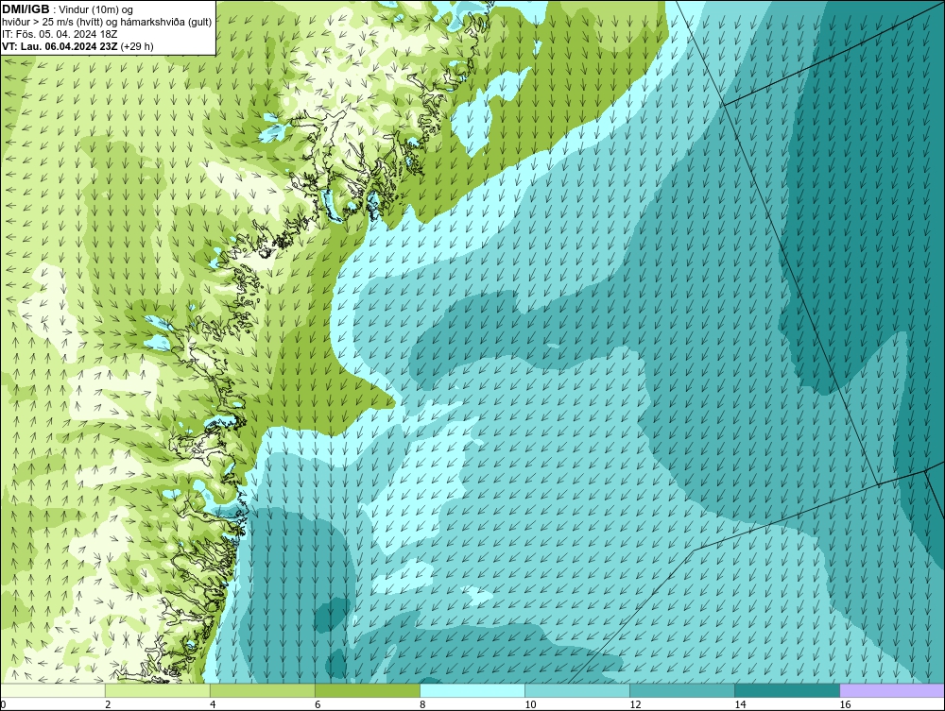The image size is (945, 711).
Task: Click the 10–12 m/s light teal swatch
Action: point(577,690)
